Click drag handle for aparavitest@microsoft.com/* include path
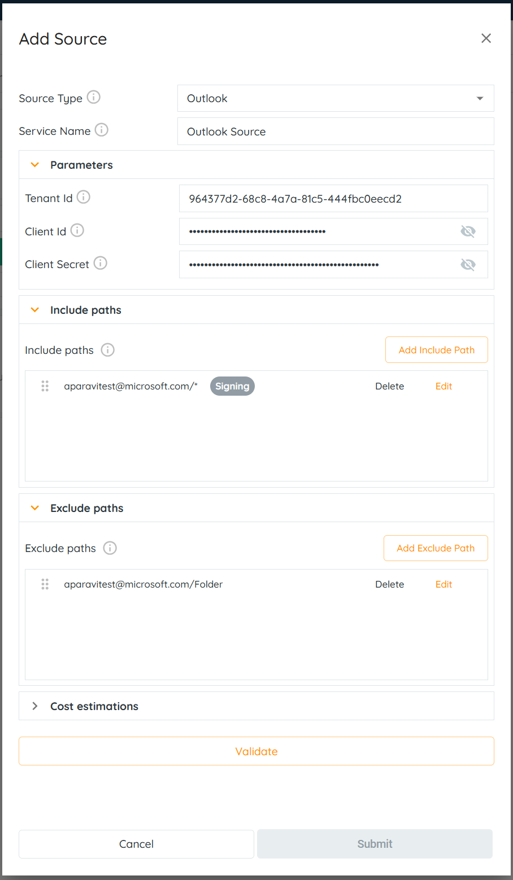The image size is (513, 880). [x=45, y=386]
